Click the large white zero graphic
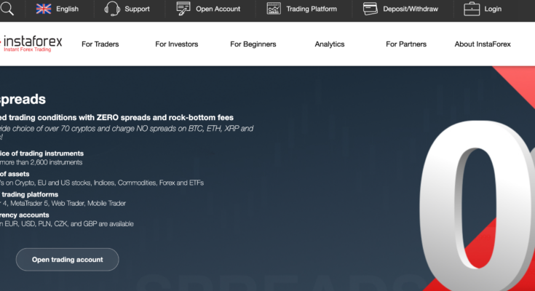 click(476, 204)
